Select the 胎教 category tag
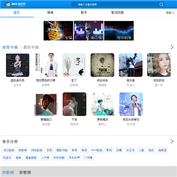The height and width of the screenshot is (177, 177). click(19, 158)
